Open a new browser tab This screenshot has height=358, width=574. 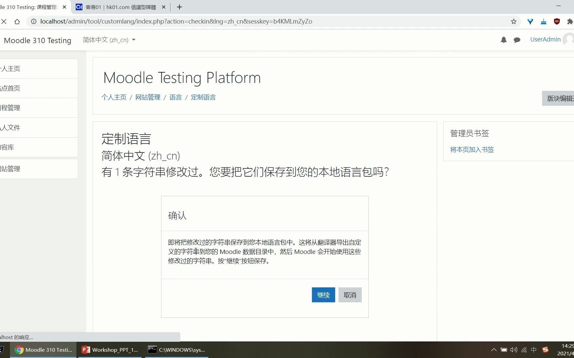(x=179, y=7)
